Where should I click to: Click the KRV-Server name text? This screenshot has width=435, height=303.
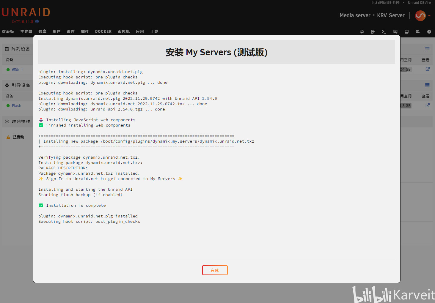(391, 15)
